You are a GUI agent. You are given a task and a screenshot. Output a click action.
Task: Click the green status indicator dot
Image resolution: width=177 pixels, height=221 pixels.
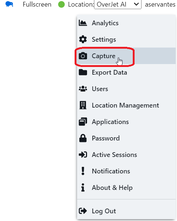61,4
